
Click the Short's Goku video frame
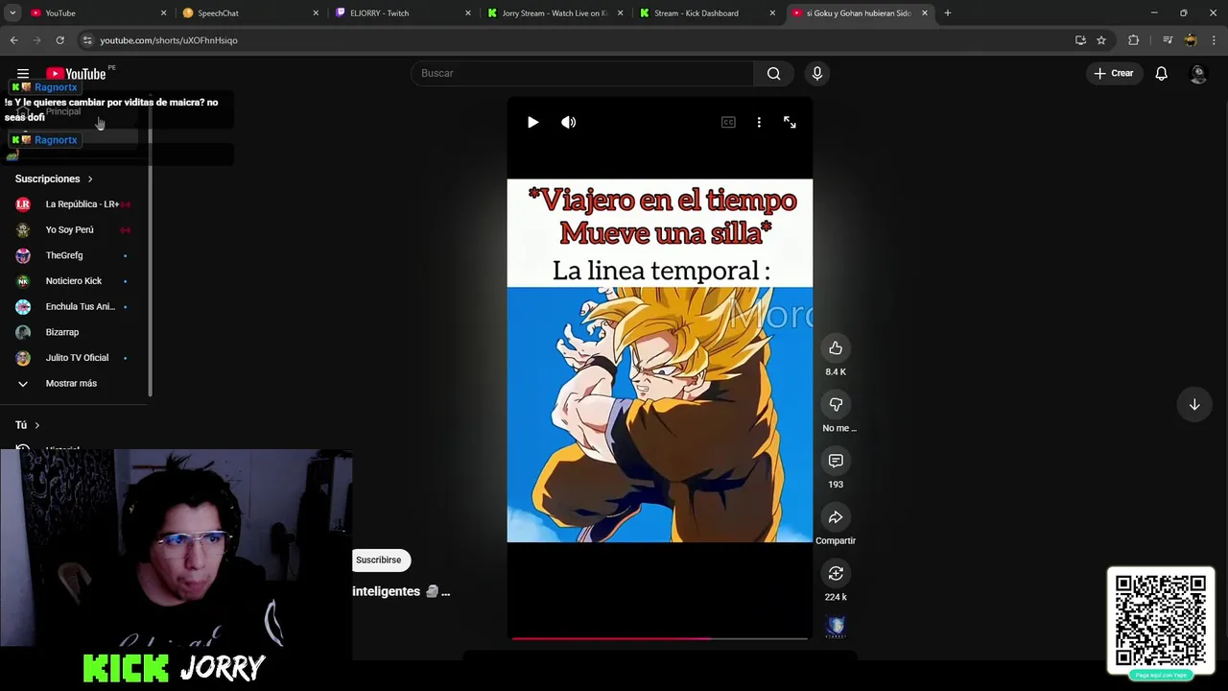click(x=660, y=415)
